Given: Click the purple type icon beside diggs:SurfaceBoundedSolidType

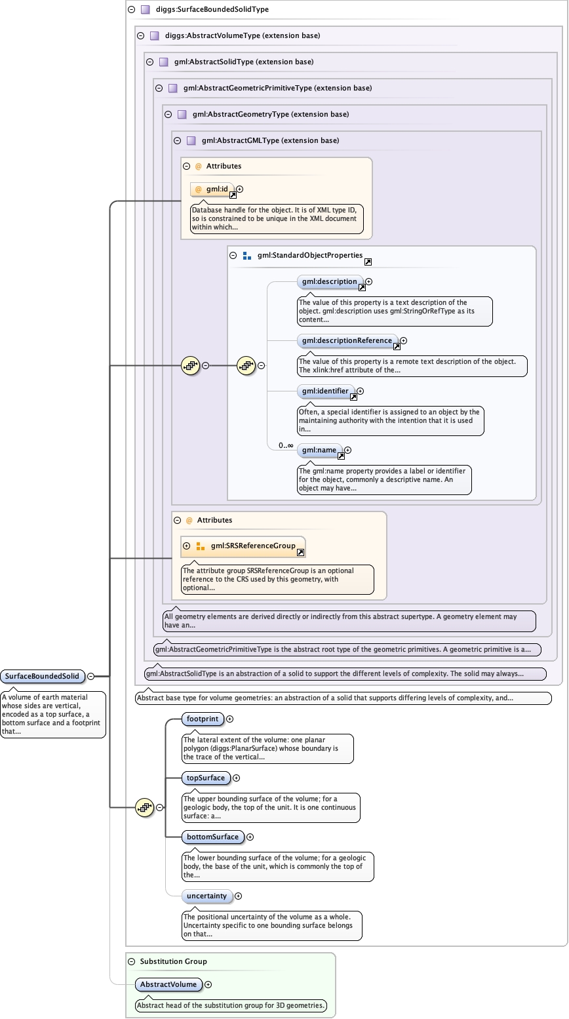Looking at the screenshot, I should pyautogui.click(x=146, y=10).
